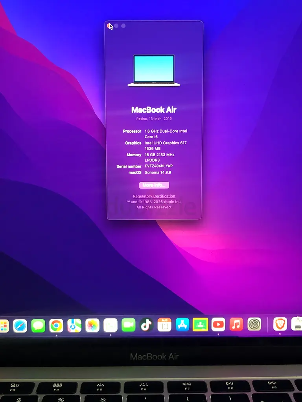Open the Regulatory Certification link
Image resolution: width=302 pixels, height=402 pixels.
[x=154, y=196]
